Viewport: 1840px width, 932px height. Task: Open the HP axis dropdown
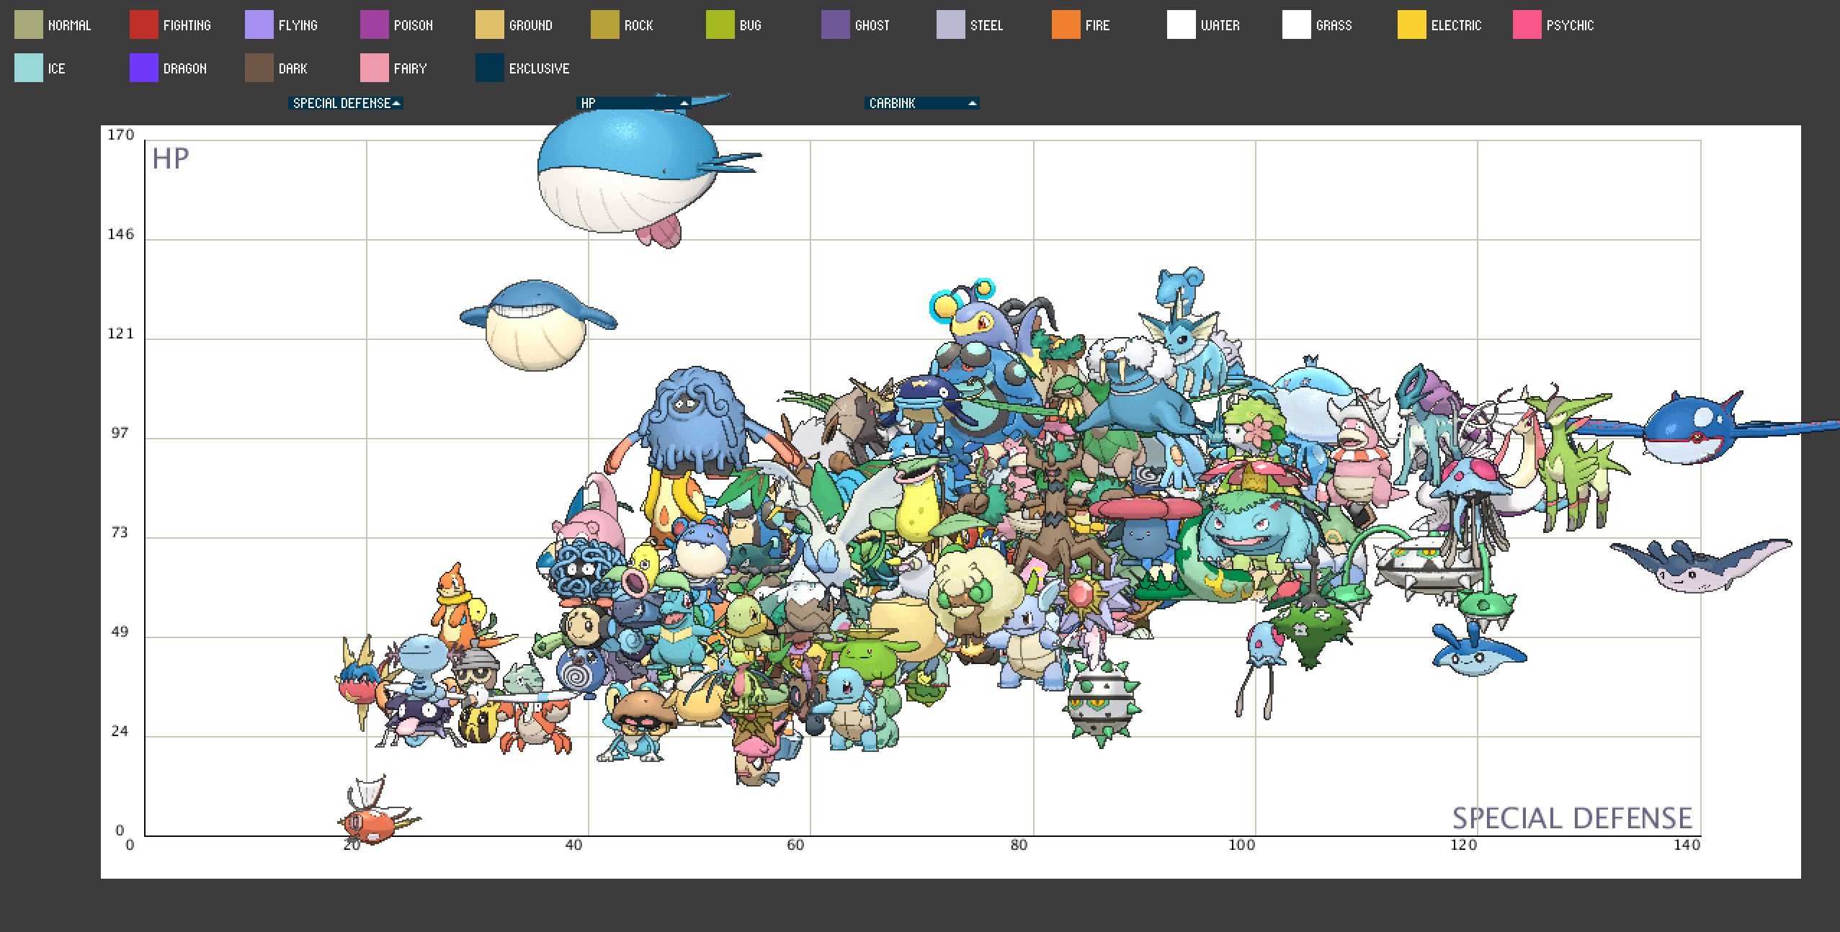tap(633, 104)
